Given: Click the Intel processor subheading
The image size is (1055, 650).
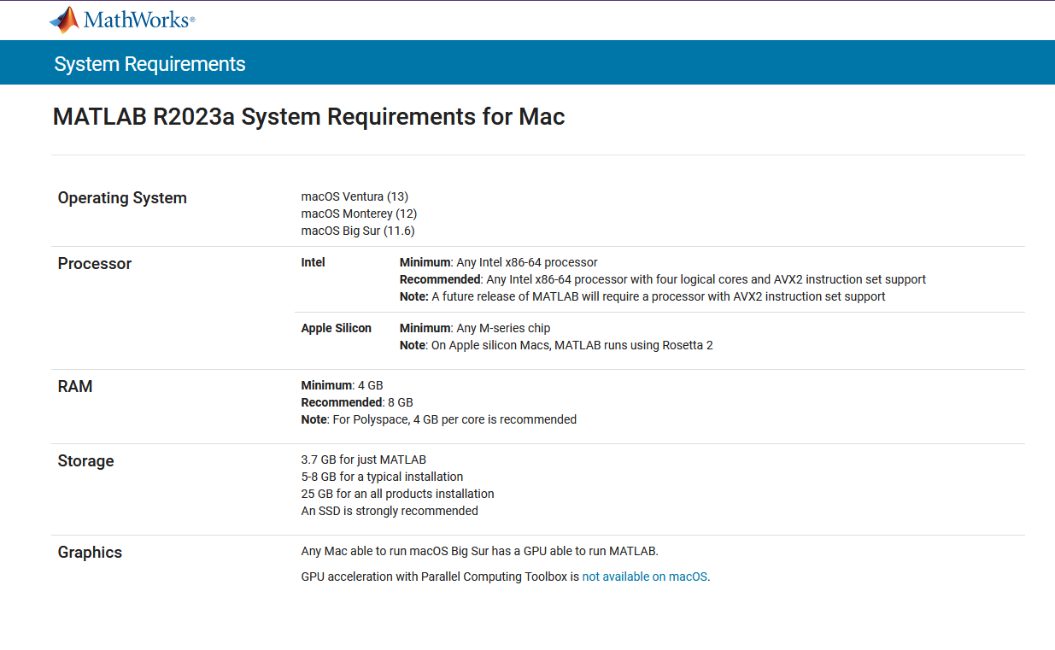Looking at the screenshot, I should (x=314, y=262).
